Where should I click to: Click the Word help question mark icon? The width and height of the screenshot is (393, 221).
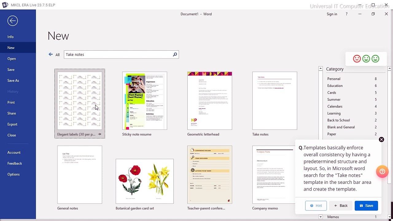click(x=347, y=14)
